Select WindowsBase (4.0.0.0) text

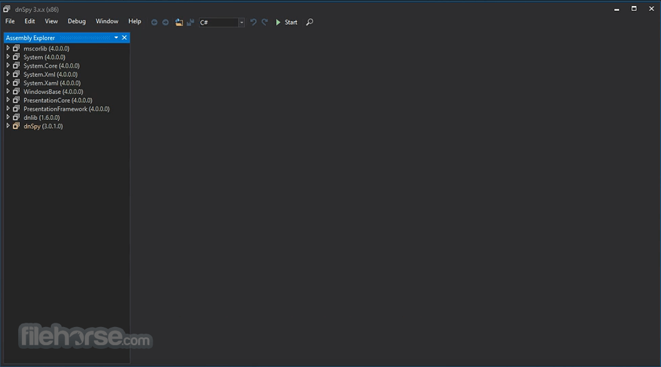coord(53,92)
